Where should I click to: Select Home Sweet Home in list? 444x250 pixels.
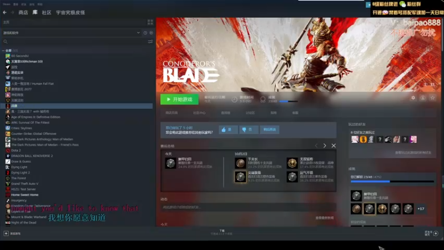pyautogui.click(x=24, y=195)
